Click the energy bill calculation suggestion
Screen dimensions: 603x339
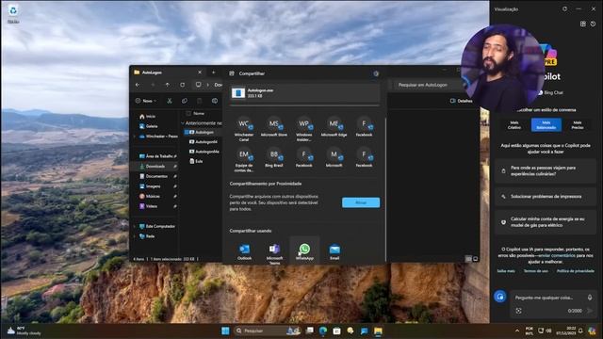coord(546,222)
